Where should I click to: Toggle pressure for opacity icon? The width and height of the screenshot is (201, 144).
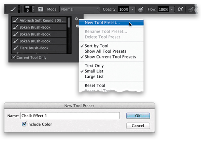tap(141, 9)
